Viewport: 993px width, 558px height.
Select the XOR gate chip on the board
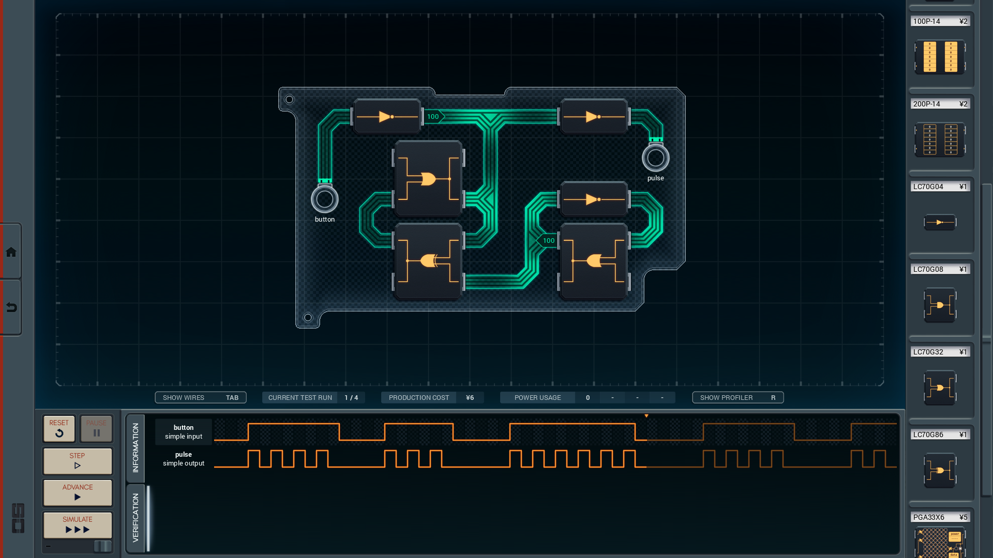click(429, 261)
